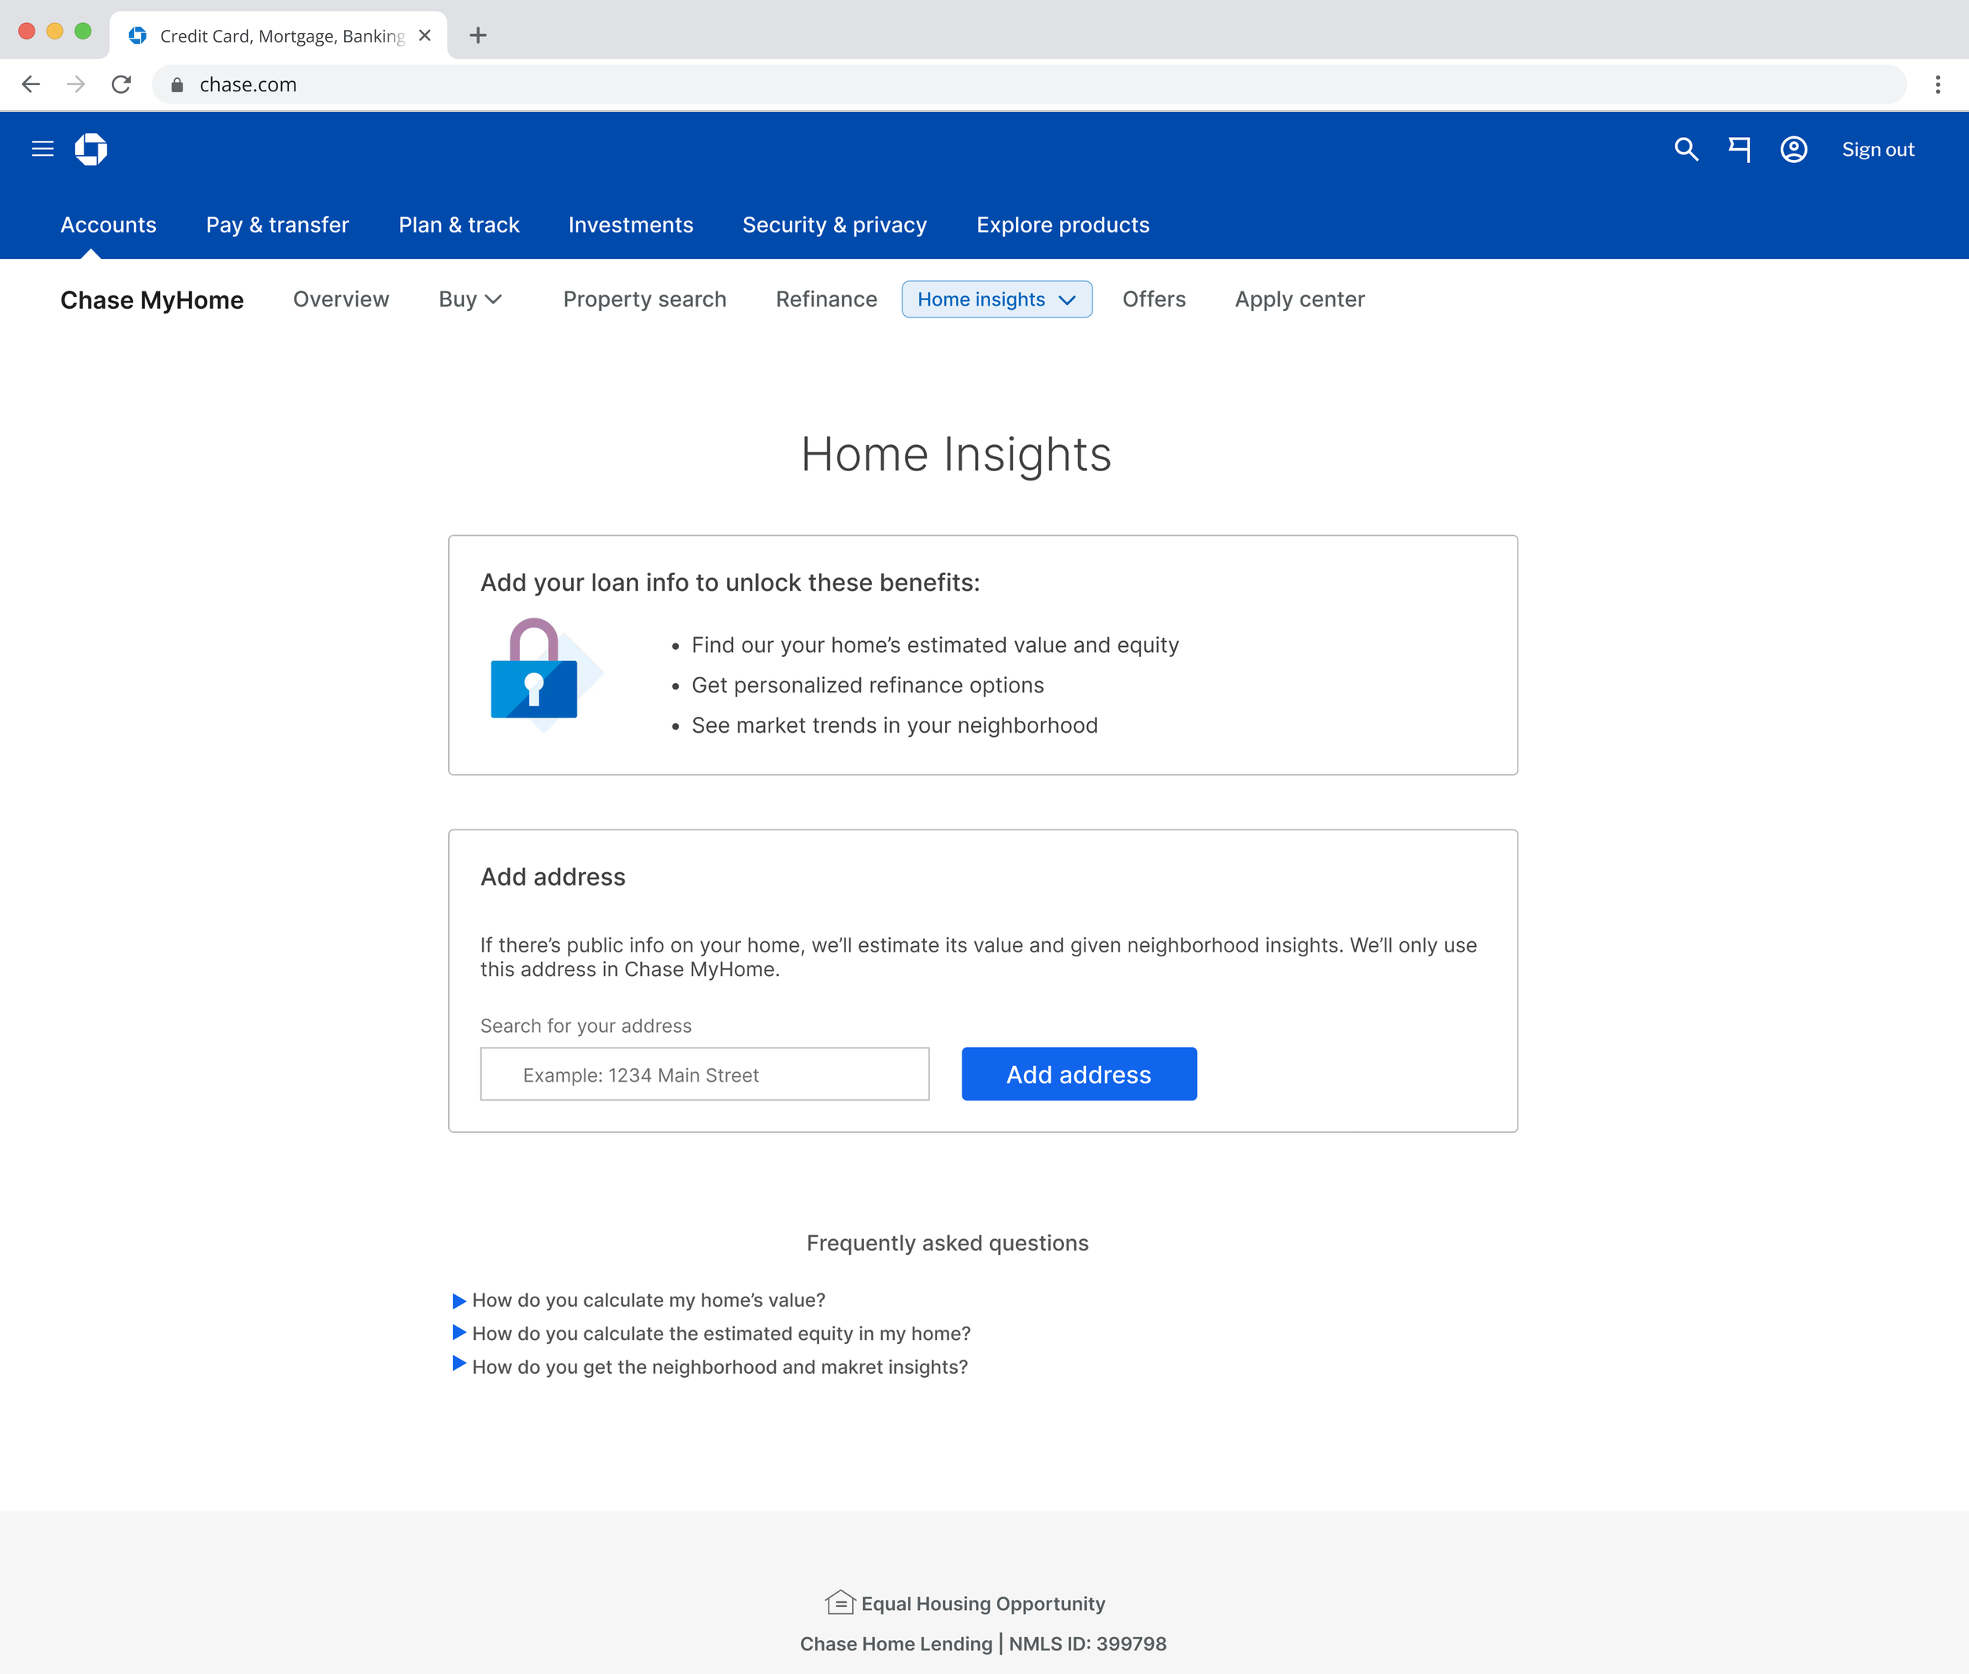Click the Chase MyHome heading
Screen dimensions: 1969x1674
(152, 300)
